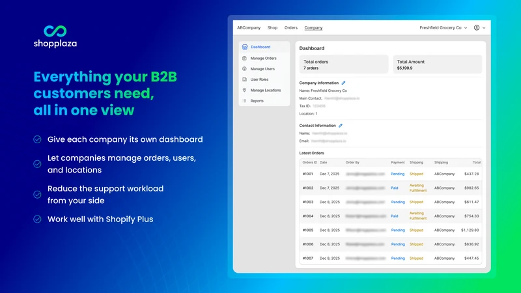
Task: Click Pending payment status for #1007
Action: tap(398, 258)
